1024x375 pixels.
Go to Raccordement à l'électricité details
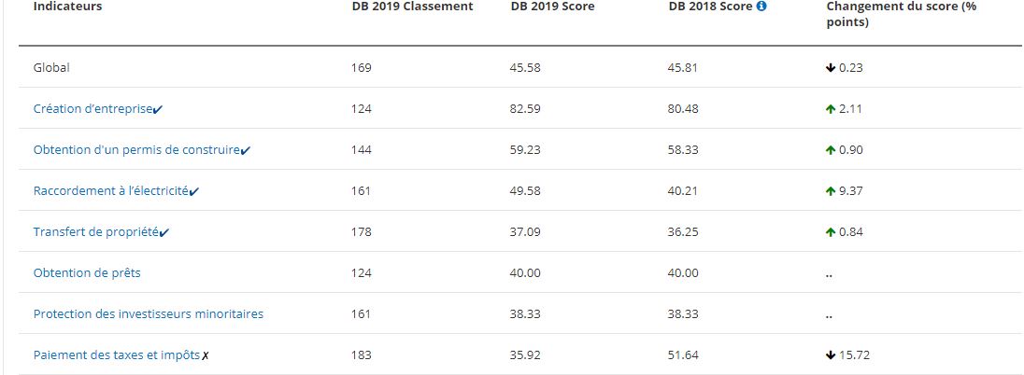click(x=110, y=191)
